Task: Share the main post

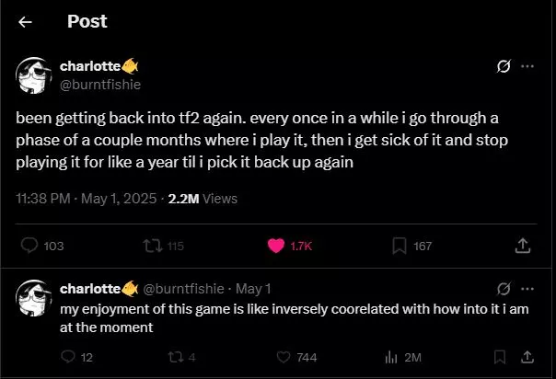Action: pyautogui.click(x=522, y=246)
